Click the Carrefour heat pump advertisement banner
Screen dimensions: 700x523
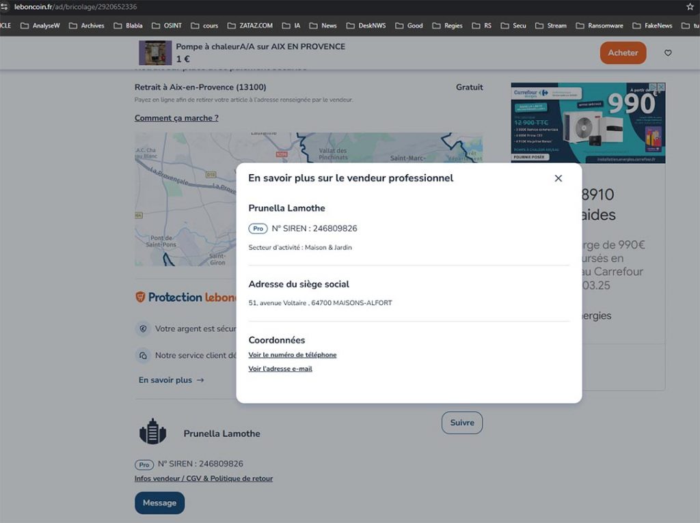click(588, 123)
